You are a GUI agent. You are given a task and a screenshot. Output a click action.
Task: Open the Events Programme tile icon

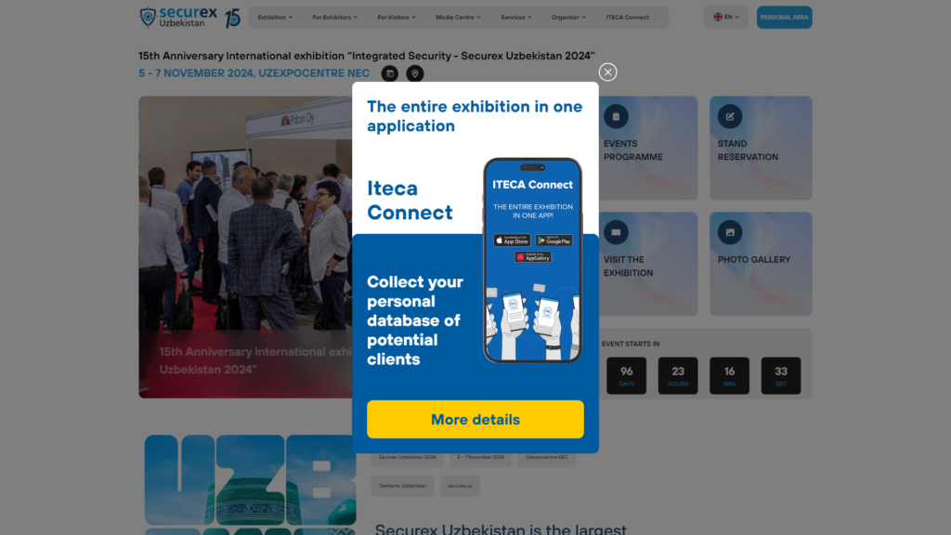click(x=616, y=116)
